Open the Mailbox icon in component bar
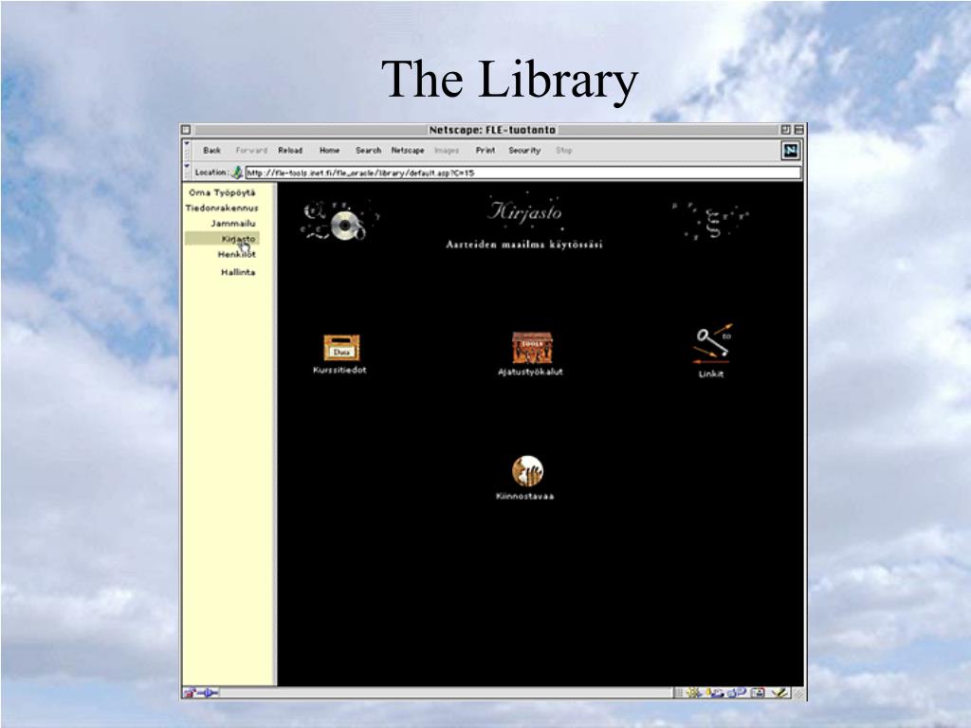Image resolution: width=971 pixels, height=728 pixels. [x=714, y=693]
